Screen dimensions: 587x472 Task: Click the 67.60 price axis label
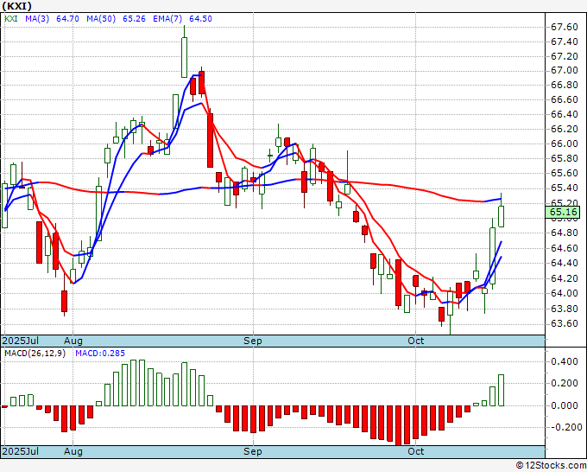point(565,27)
